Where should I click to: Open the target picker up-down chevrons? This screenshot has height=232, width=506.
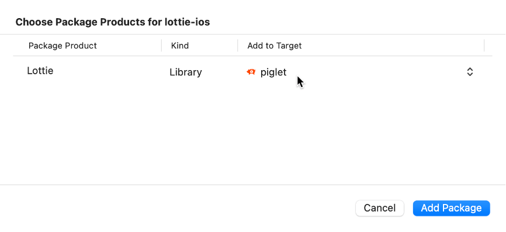point(470,72)
